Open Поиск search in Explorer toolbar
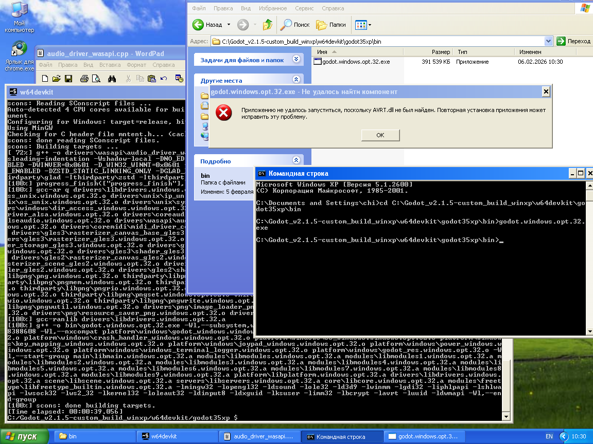This screenshot has width=593, height=444. tap(295, 25)
